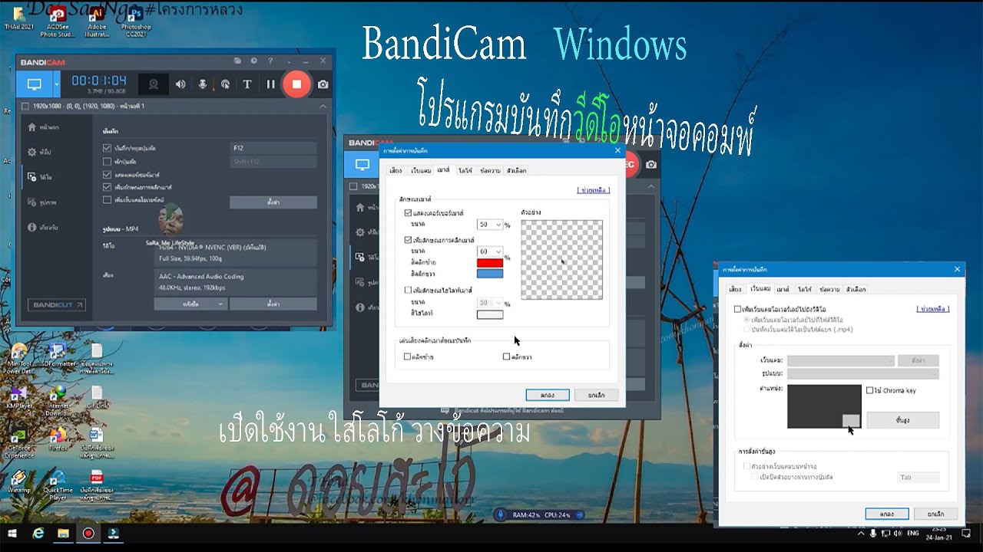Image resolution: width=983 pixels, height=552 pixels.
Task: Switch to Webcam tab in mouse dialog
Action: tap(420, 170)
